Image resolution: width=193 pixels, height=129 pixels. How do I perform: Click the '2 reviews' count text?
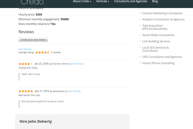point(56,52)
